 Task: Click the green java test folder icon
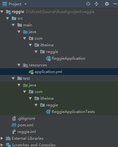point(25,85)
